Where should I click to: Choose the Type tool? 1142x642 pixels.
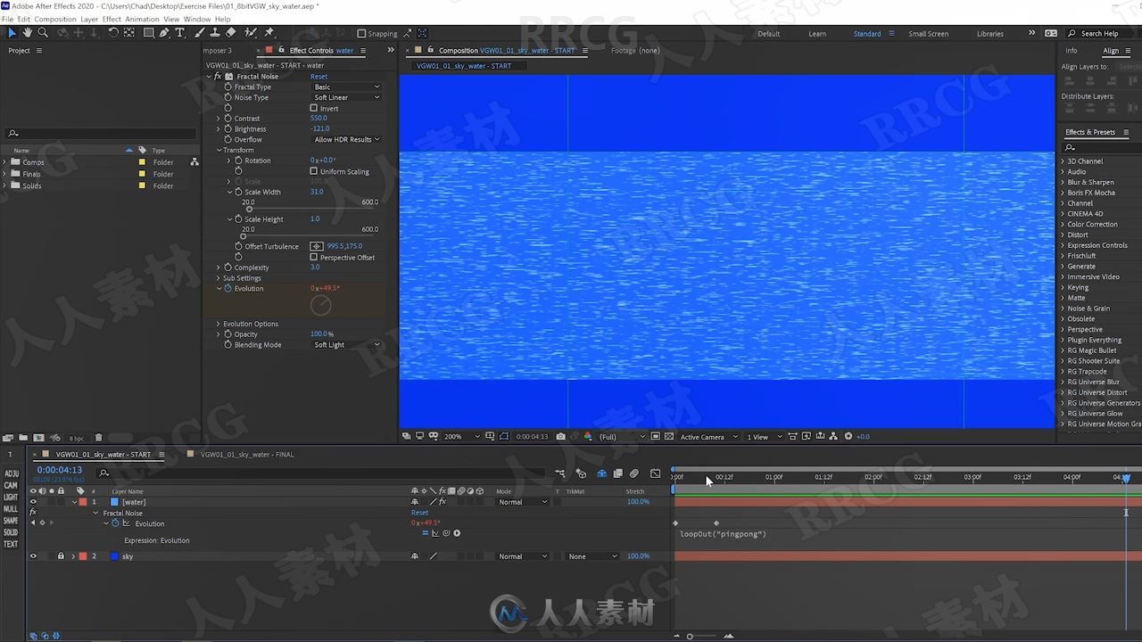coord(180,33)
